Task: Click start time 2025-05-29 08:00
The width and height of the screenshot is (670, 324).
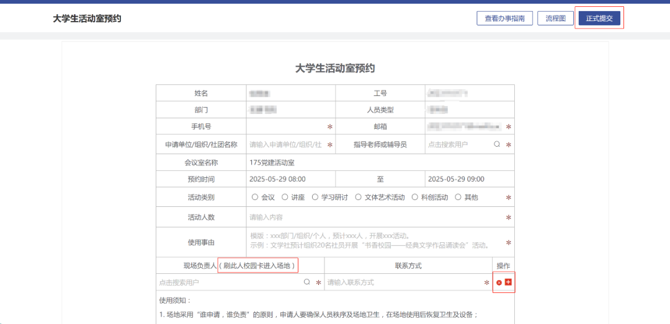Action: pyautogui.click(x=277, y=179)
